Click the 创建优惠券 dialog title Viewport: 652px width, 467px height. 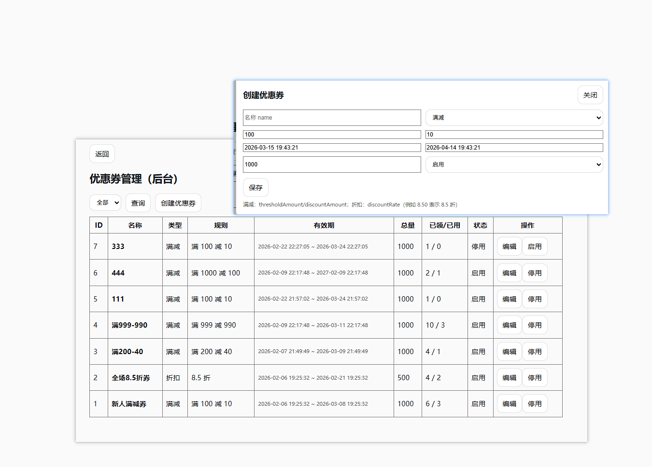coord(263,95)
